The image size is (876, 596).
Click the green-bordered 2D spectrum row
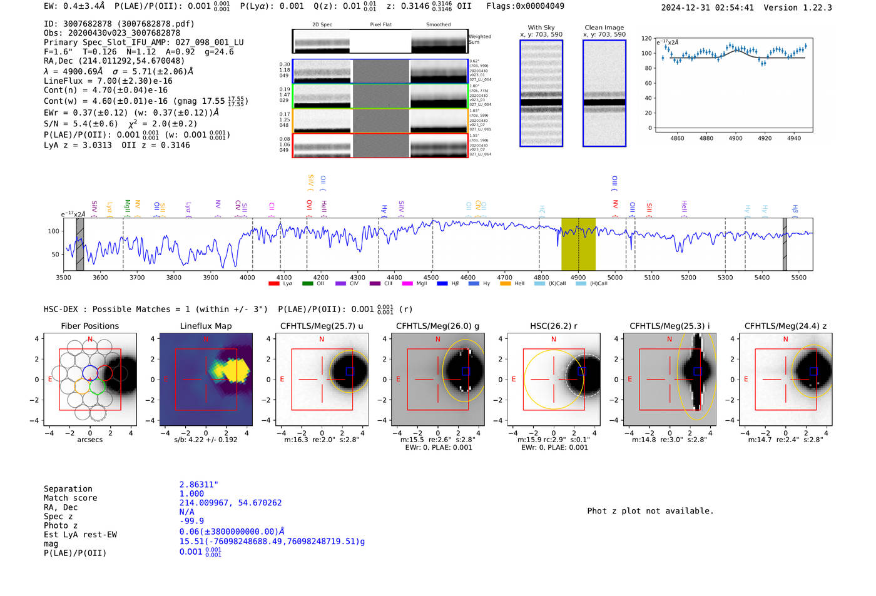point(380,96)
